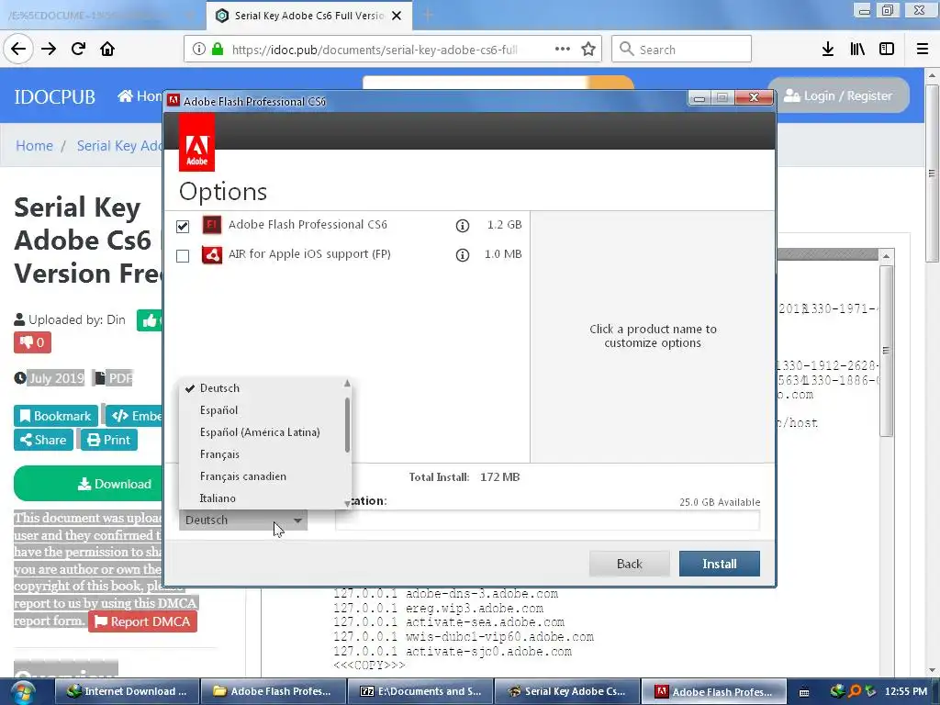Click the Home nav item in IDOCPUB header
Screen dimensions: 940x705
140,95
